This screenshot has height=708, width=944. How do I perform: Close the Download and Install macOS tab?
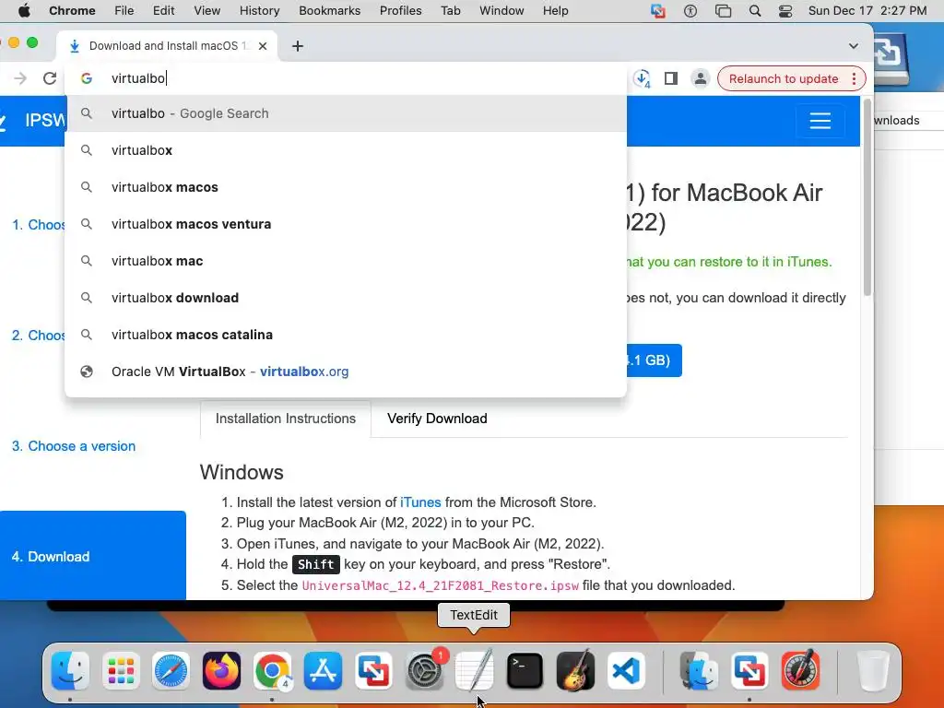pos(263,46)
